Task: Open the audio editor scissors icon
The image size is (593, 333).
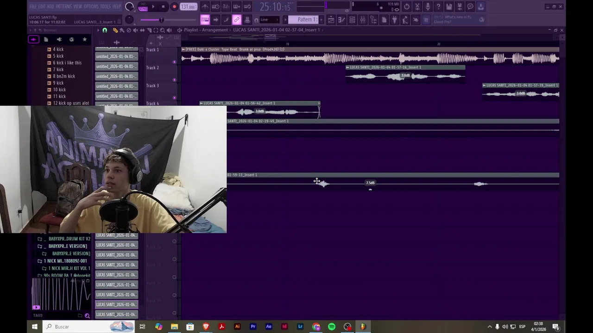Action: [417, 6]
